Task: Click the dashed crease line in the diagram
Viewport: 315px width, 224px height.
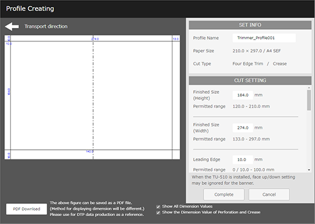Action: (x=93, y=97)
